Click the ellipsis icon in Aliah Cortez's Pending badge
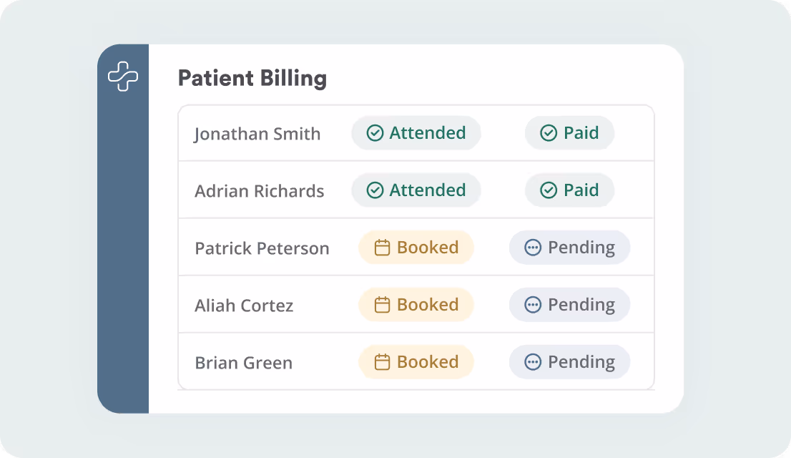Image resolution: width=791 pixels, height=458 pixels. [533, 305]
